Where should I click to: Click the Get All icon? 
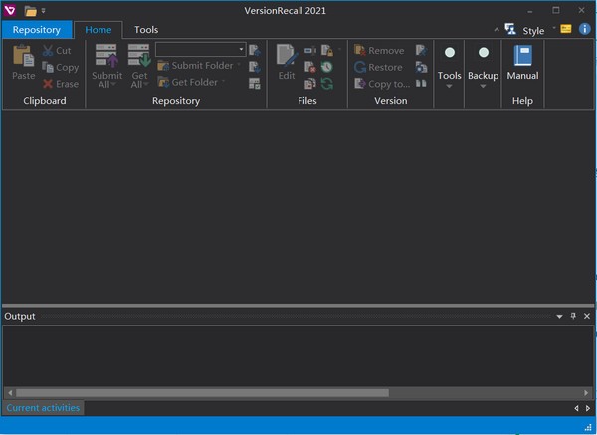tap(139, 57)
